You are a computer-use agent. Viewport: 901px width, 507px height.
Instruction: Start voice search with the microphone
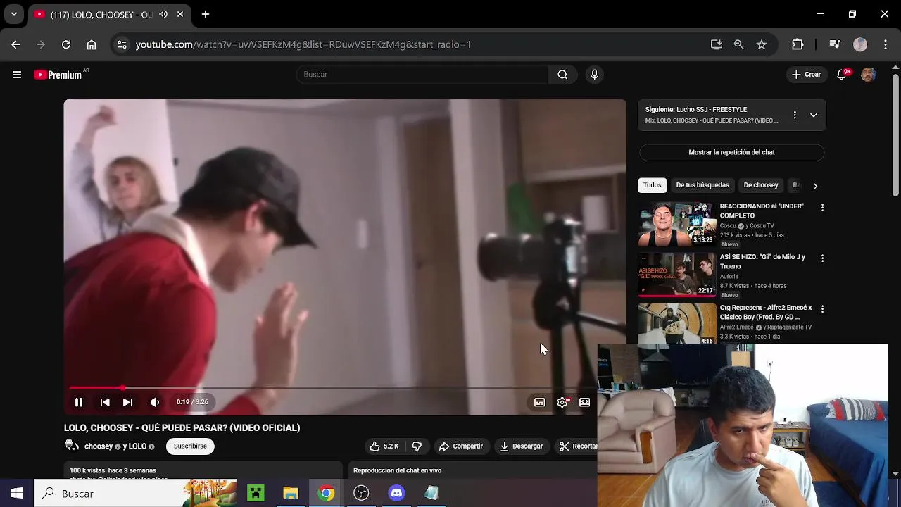click(595, 75)
